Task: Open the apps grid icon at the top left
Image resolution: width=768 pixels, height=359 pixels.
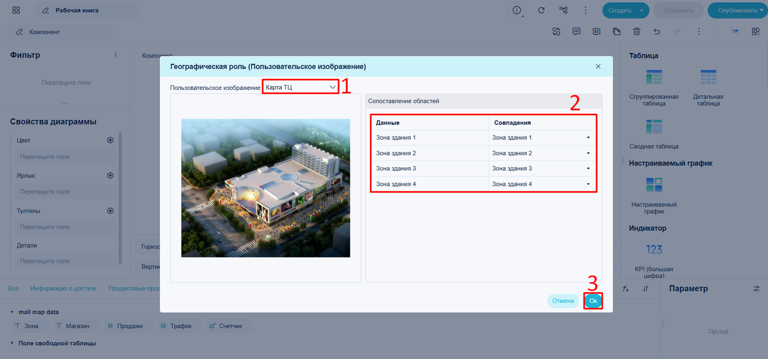Action: 16,10
